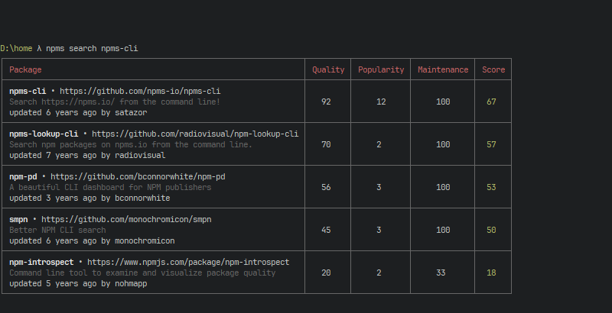Click the 'Better NPM CLI search' description
The image size is (612, 313).
pyautogui.click(x=57, y=231)
